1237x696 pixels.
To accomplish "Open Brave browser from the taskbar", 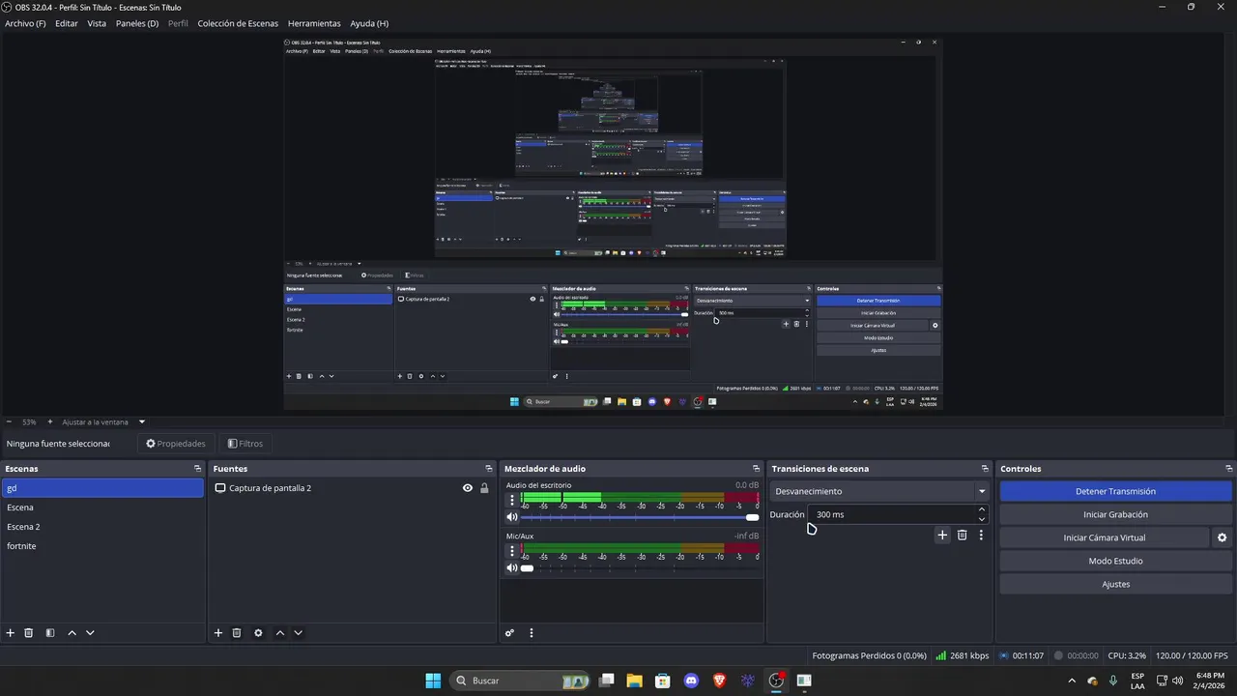I will coord(719,681).
